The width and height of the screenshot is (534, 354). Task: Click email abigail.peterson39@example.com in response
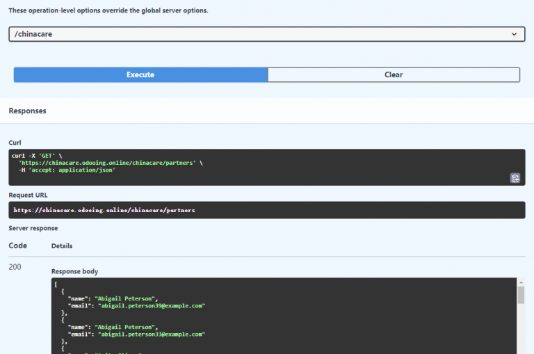coord(152,305)
